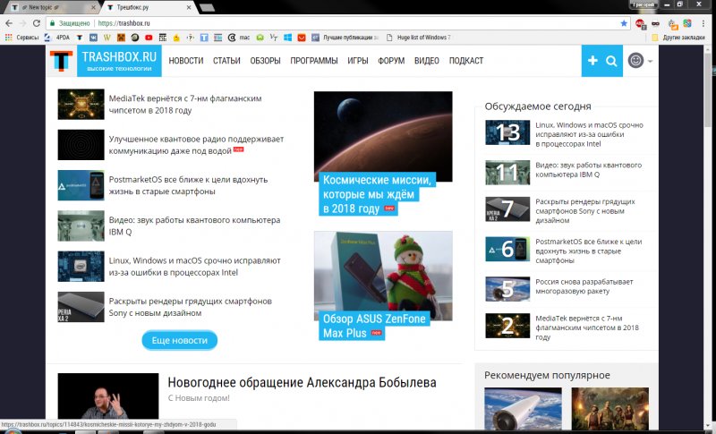Open PostmarketOS headline in left news list
This screenshot has width=716, height=434.
[x=188, y=185]
